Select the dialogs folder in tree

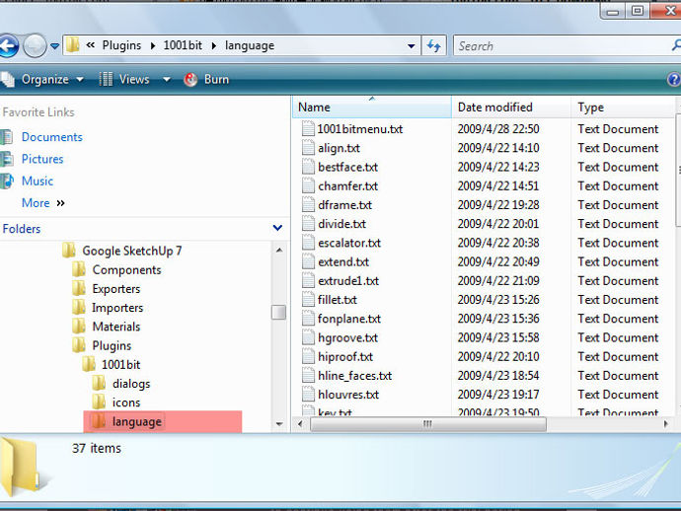click(x=131, y=384)
